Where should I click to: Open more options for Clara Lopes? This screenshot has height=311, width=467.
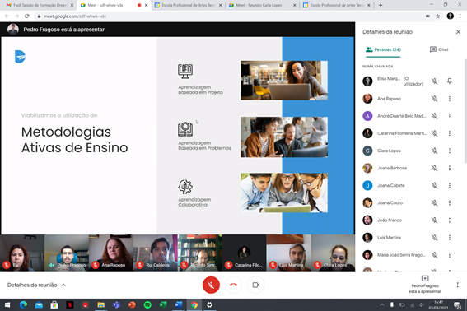[x=450, y=151]
